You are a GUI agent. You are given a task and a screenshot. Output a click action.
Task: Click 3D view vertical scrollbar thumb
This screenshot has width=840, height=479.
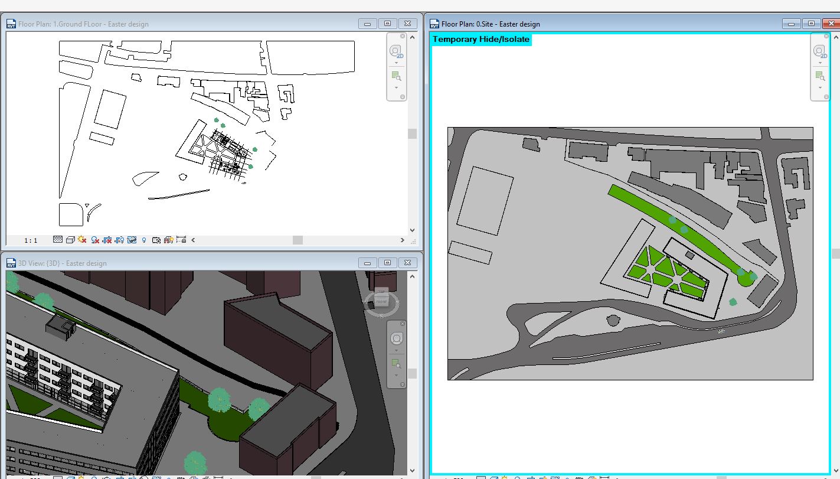click(x=412, y=373)
